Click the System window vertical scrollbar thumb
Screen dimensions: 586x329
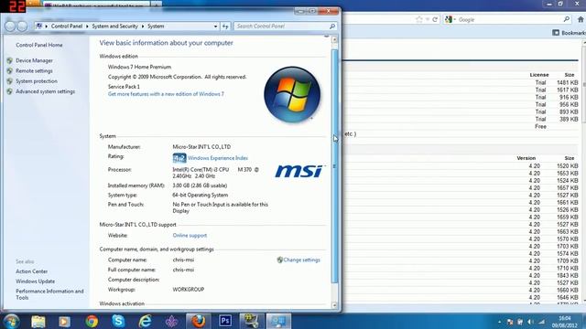pos(334,166)
